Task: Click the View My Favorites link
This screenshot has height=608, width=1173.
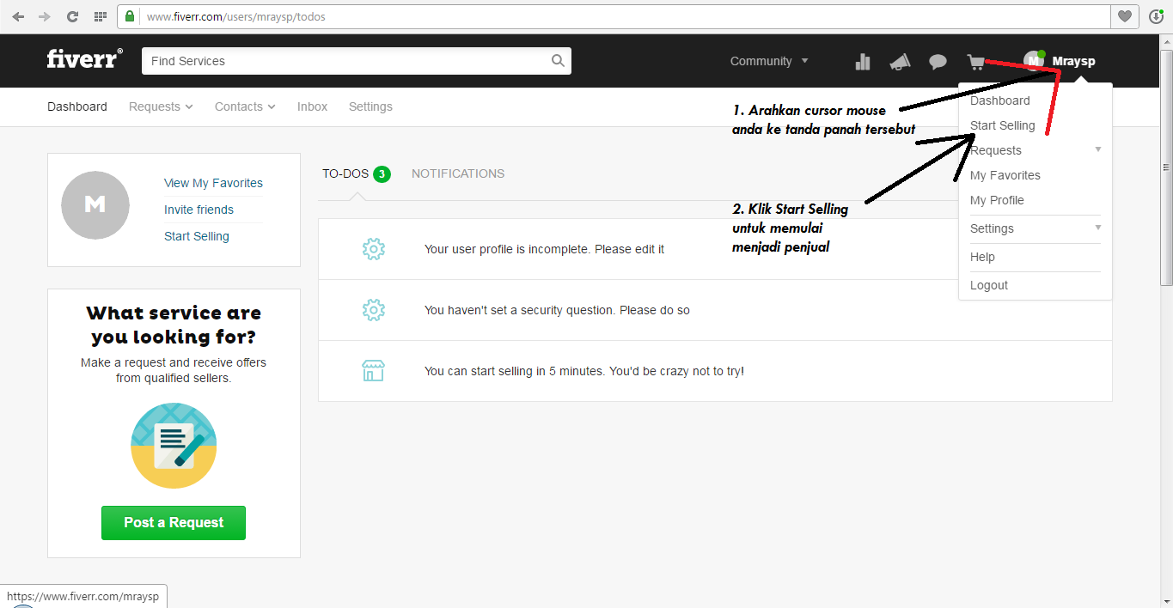Action: [x=213, y=183]
